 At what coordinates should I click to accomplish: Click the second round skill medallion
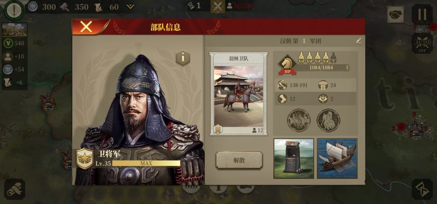(x=328, y=120)
